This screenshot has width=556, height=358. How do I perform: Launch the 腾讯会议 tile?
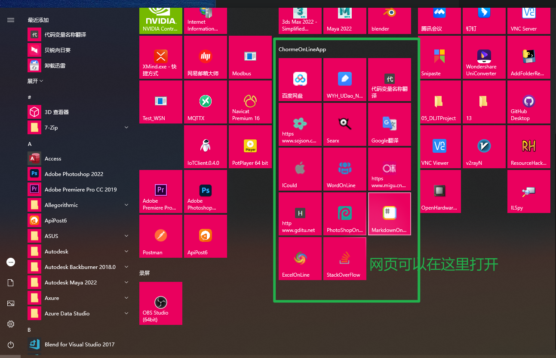click(x=439, y=21)
